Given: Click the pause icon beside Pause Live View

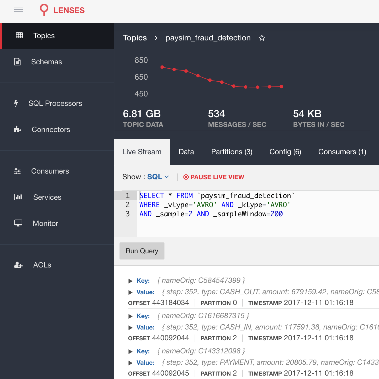Looking at the screenshot, I should coord(186,177).
